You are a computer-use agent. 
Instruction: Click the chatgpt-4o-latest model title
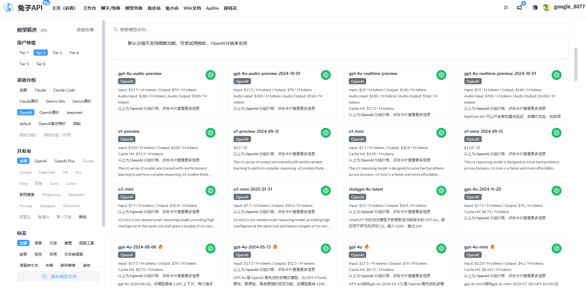click(x=366, y=189)
